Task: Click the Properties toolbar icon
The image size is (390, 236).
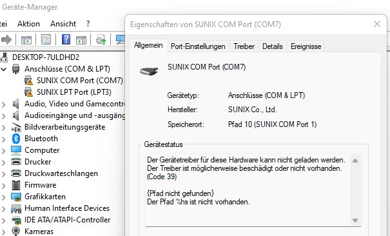Action: tap(46, 39)
